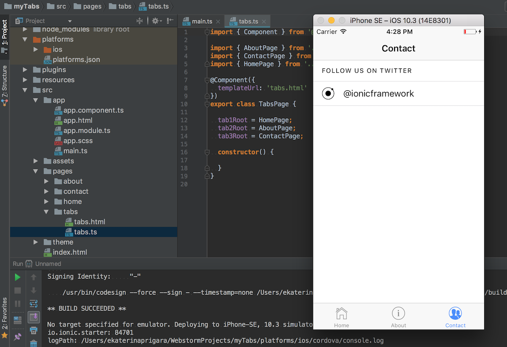Open @ionicframework from the Contact page
Screen dimensions: 507x347
(379, 93)
